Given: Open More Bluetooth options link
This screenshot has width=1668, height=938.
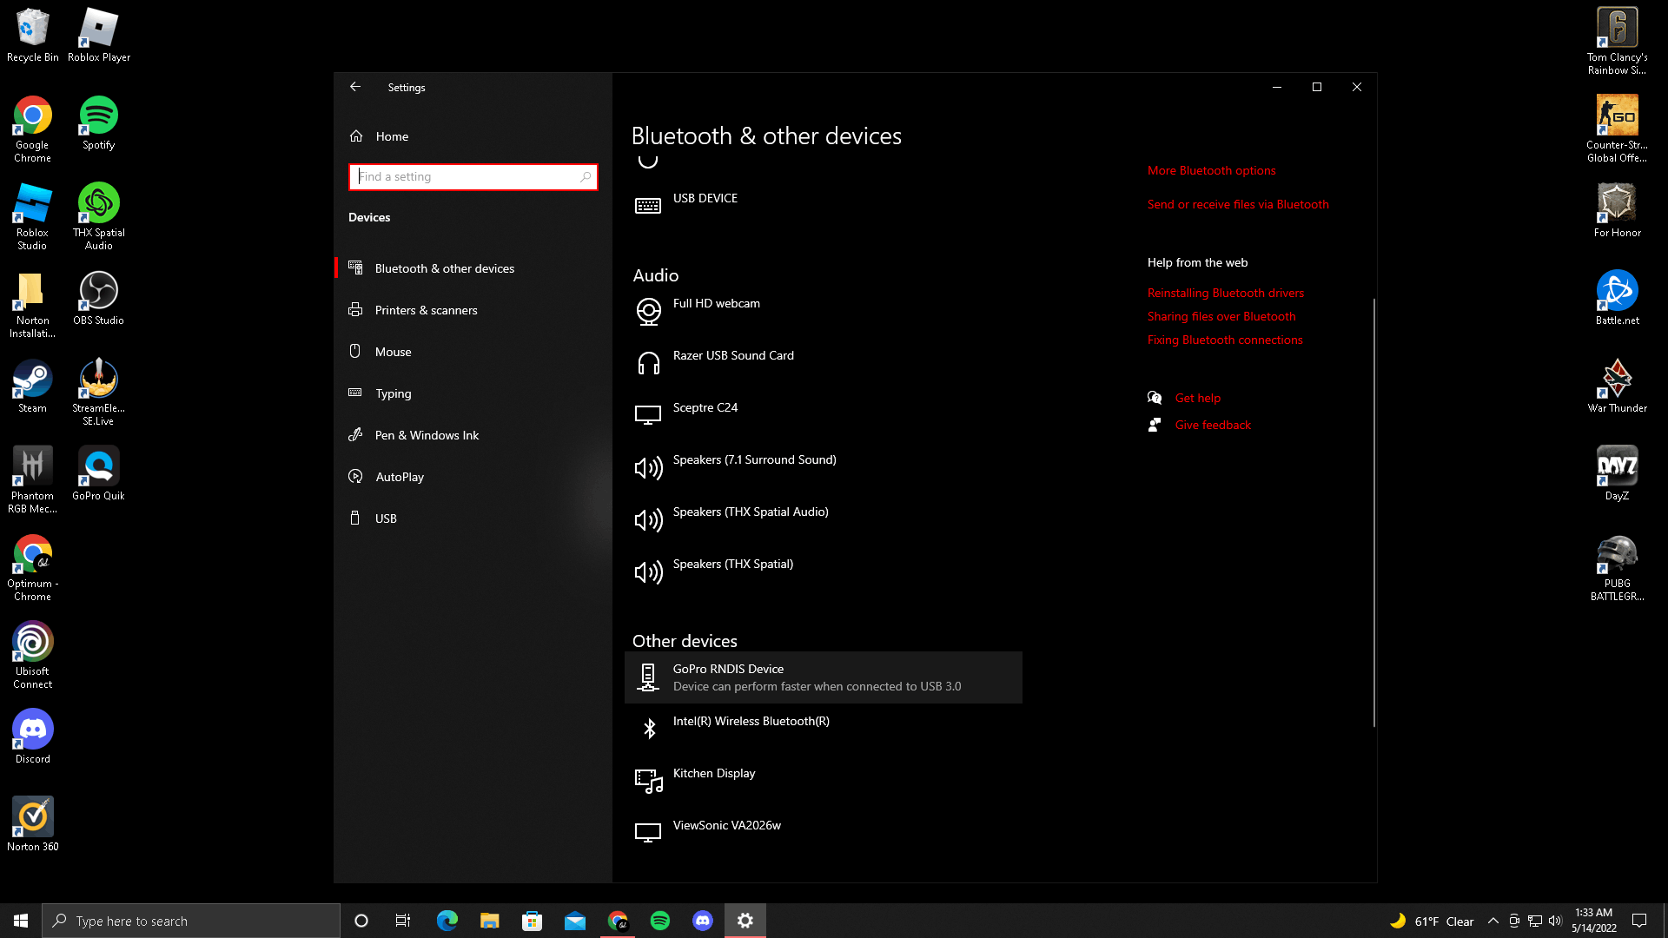Looking at the screenshot, I should pyautogui.click(x=1211, y=170).
